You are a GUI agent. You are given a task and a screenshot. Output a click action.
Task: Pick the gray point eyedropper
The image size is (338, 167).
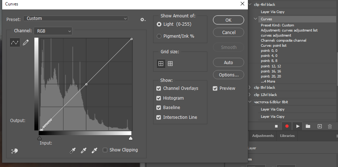(x=84, y=150)
